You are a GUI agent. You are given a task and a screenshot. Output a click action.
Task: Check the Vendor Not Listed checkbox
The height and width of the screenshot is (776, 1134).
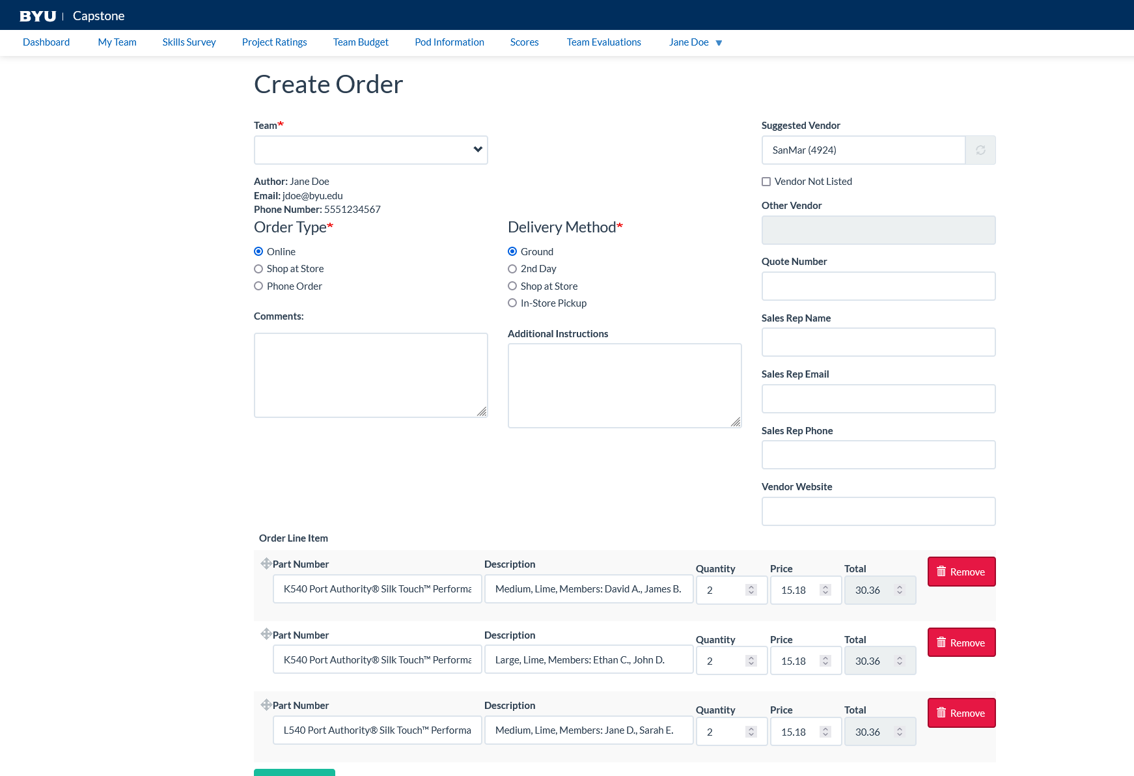pos(766,182)
